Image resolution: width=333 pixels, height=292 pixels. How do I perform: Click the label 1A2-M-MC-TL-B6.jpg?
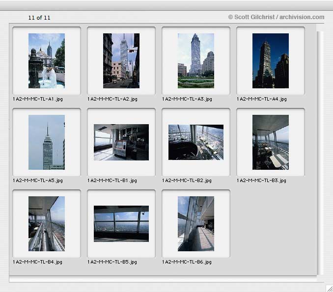pos(187,262)
